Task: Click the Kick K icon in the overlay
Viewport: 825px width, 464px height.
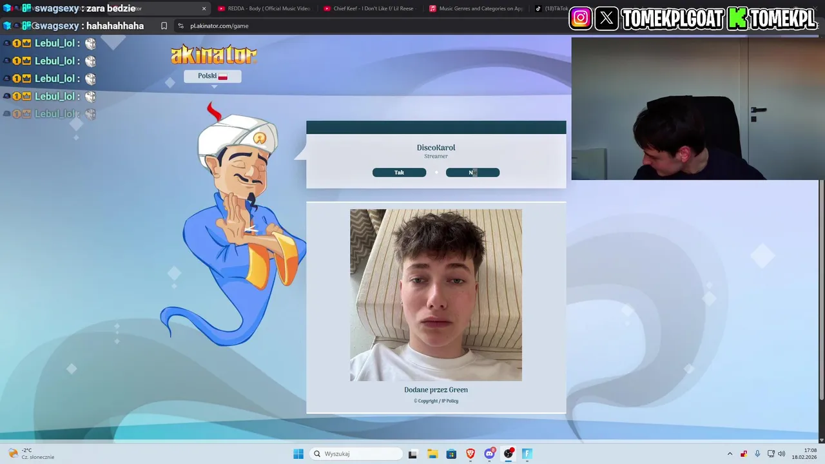Action: coord(737,18)
